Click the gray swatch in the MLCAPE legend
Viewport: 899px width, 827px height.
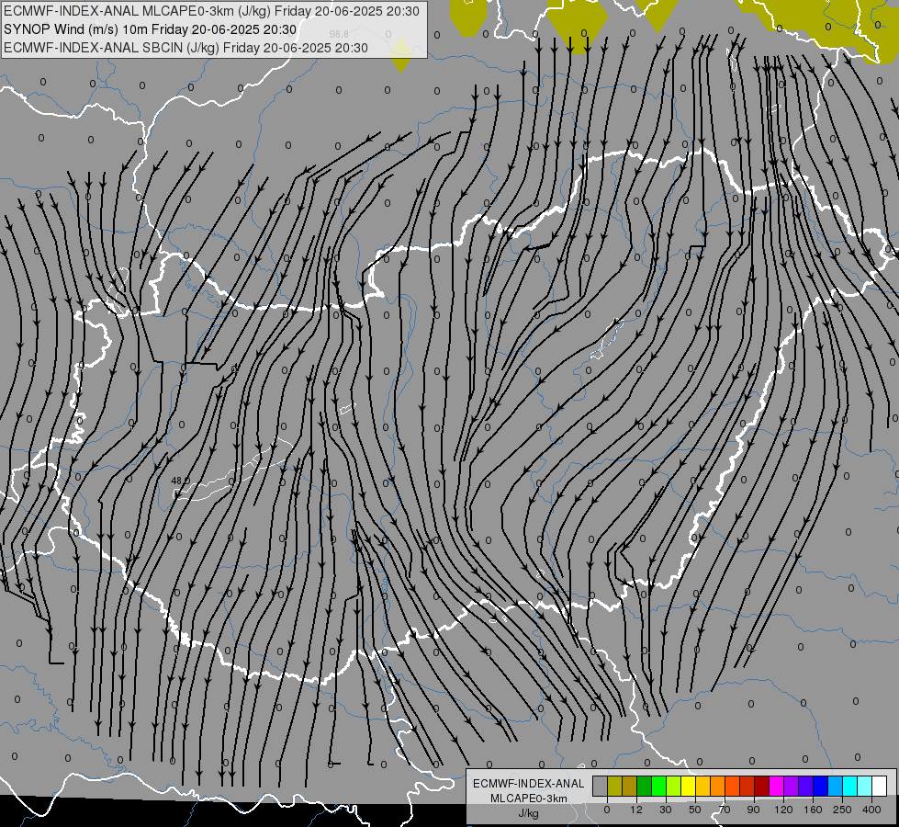click(600, 786)
